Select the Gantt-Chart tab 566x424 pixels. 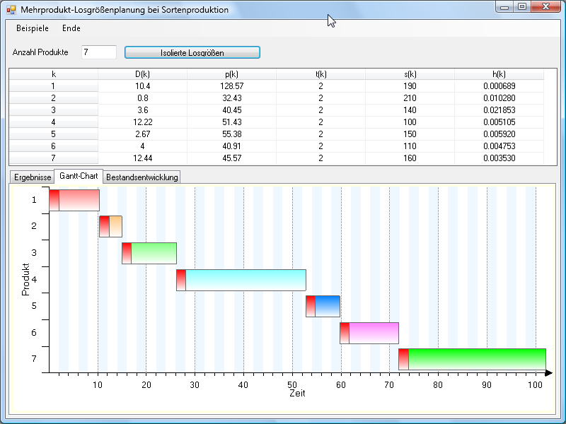[79, 176]
